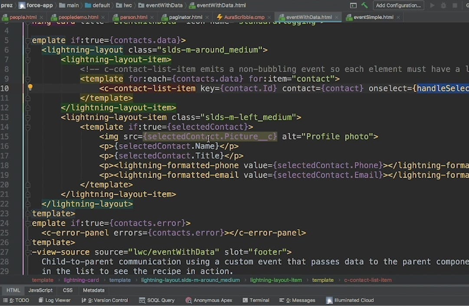Image resolution: width=469 pixels, height=306 pixels.
Task: Open the Terminal tool window
Action: pyautogui.click(x=256, y=300)
